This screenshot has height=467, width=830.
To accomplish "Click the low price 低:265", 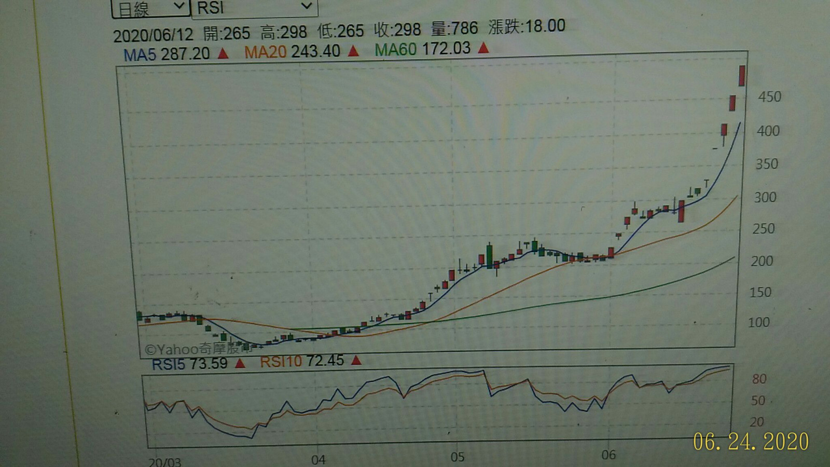I will pyautogui.click(x=340, y=31).
